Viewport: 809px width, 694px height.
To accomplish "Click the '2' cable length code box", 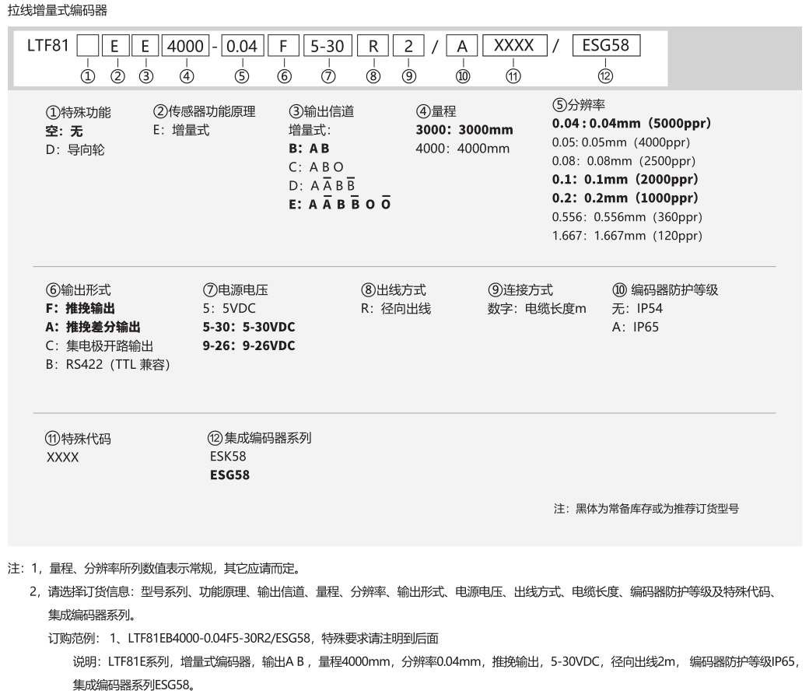I will pos(408,45).
